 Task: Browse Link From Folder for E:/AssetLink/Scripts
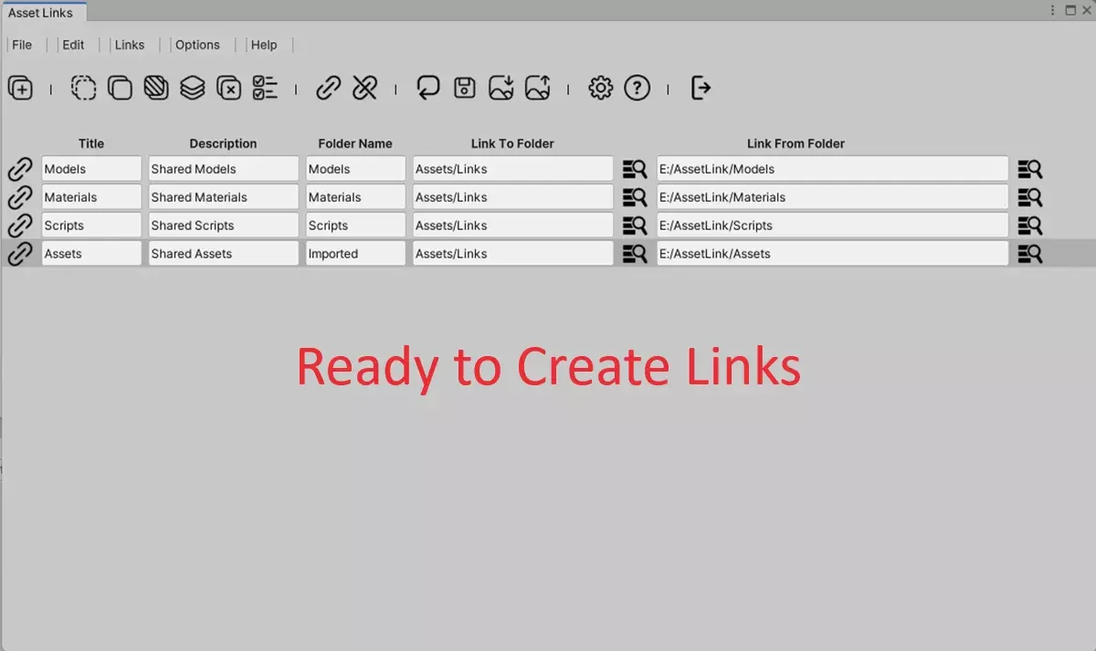[x=1030, y=226]
